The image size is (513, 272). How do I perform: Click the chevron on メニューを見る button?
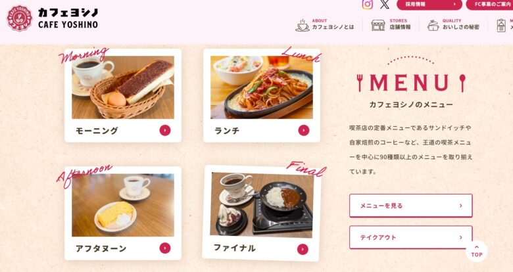[460, 206]
